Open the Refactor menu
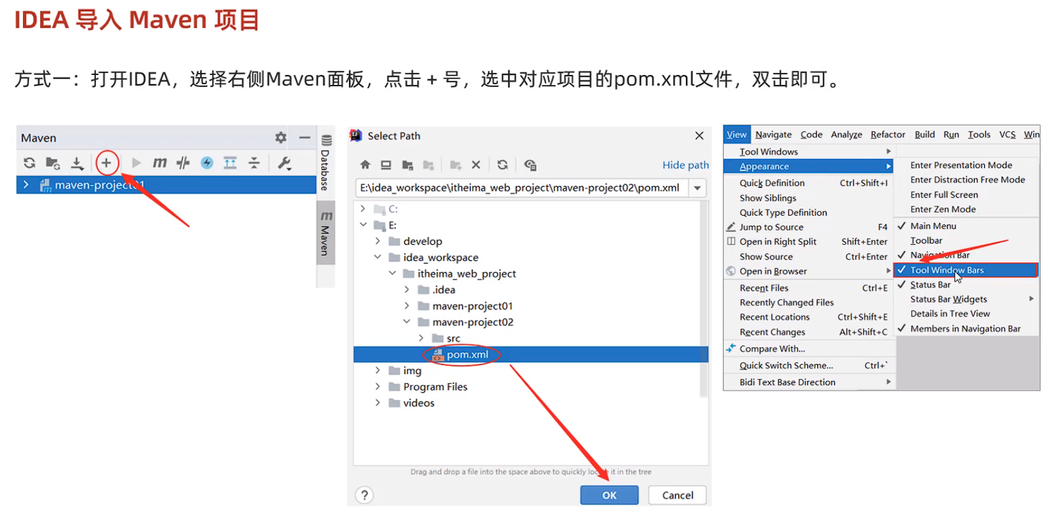 [x=887, y=134]
